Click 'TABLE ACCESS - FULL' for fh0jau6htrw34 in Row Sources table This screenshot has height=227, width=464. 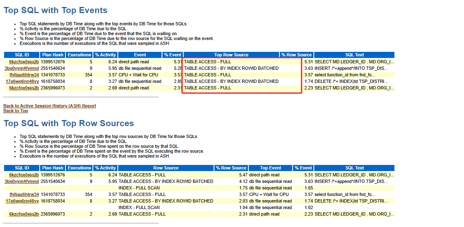[142, 194]
